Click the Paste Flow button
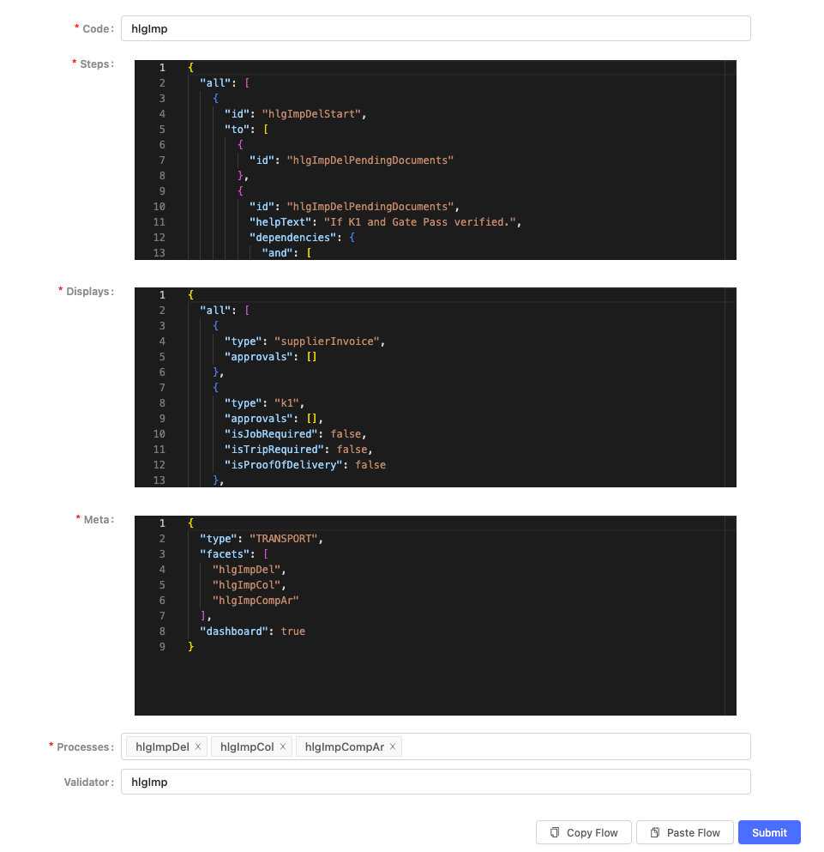Viewport: 824px width, 852px height. 685,832
